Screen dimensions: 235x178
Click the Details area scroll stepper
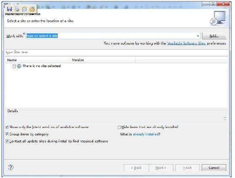click(x=225, y=118)
